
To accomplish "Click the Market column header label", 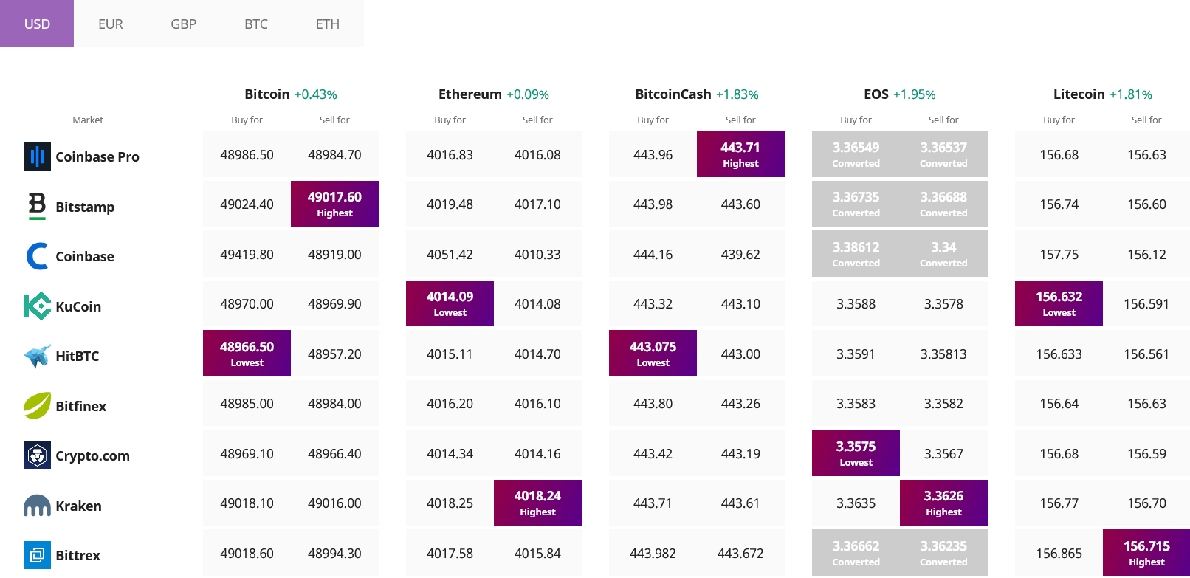I will point(88,120).
